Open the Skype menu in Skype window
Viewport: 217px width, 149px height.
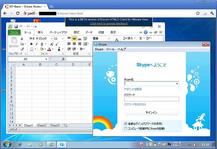[x=99, y=49]
